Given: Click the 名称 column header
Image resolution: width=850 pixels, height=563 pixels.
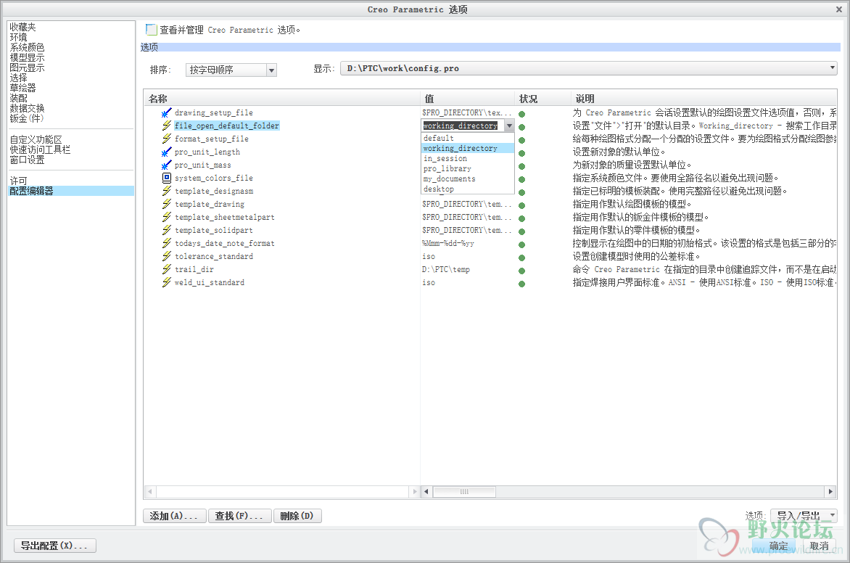Looking at the screenshot, I should (x=282, y=99).
